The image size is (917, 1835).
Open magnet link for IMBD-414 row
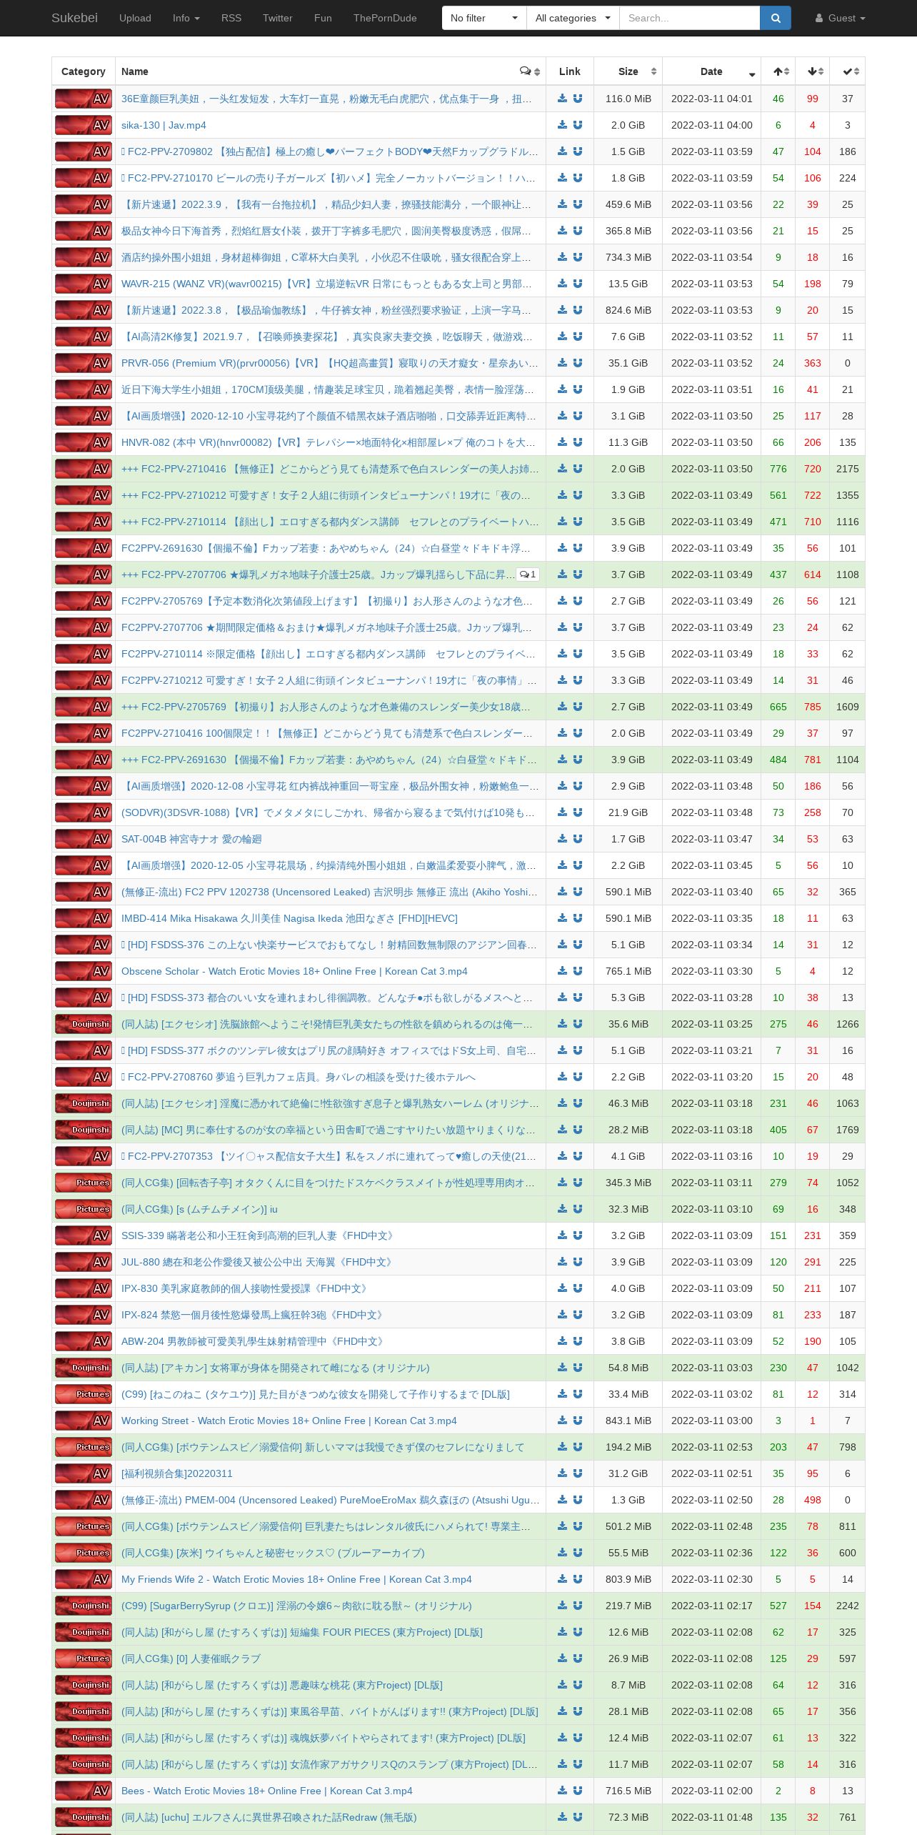click(577, 918)
